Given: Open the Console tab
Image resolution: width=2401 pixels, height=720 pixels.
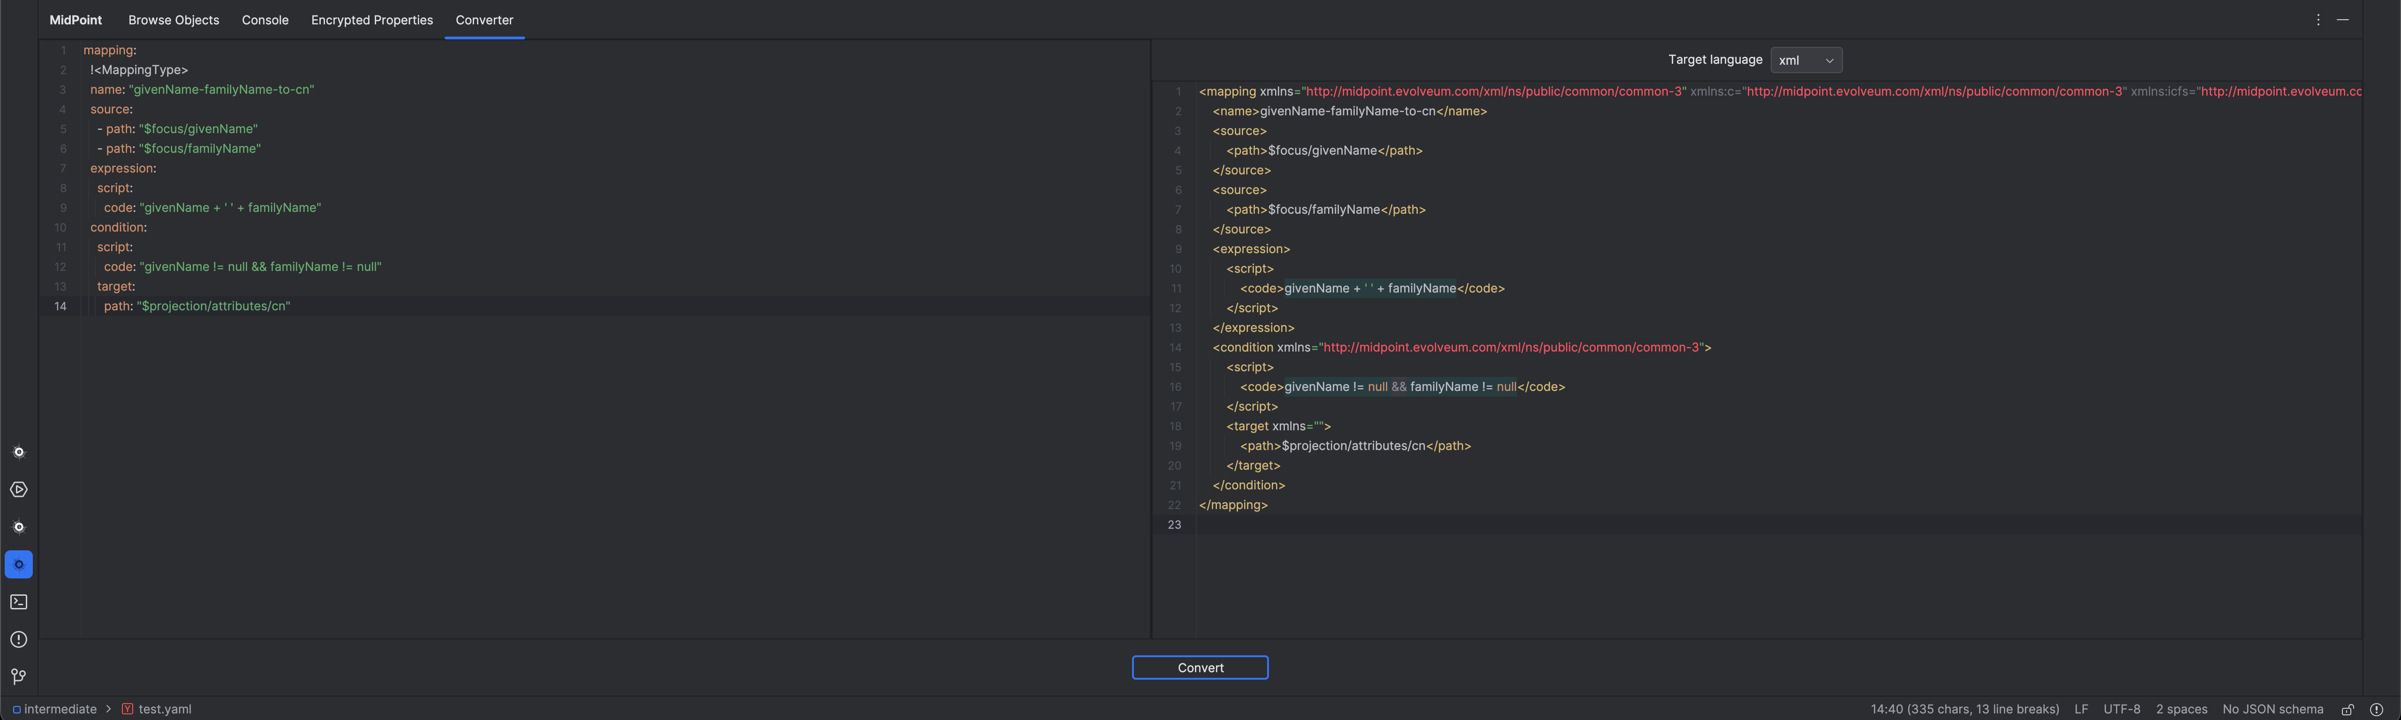Looking at the screenshot, I should click(264, 20).
